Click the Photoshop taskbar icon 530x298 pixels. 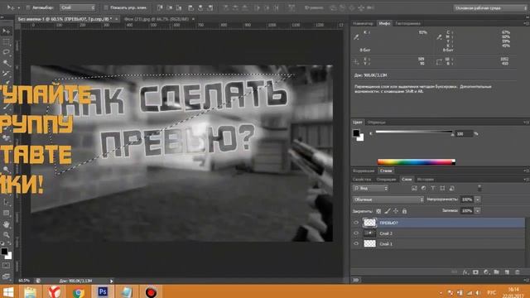[x=103, y=291]
